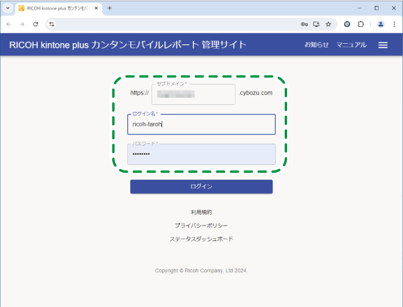This screenshot has width=403, height=307.
Task: Select the RICOH kintone plus browser tab
Action: click(x=59, y=8)
